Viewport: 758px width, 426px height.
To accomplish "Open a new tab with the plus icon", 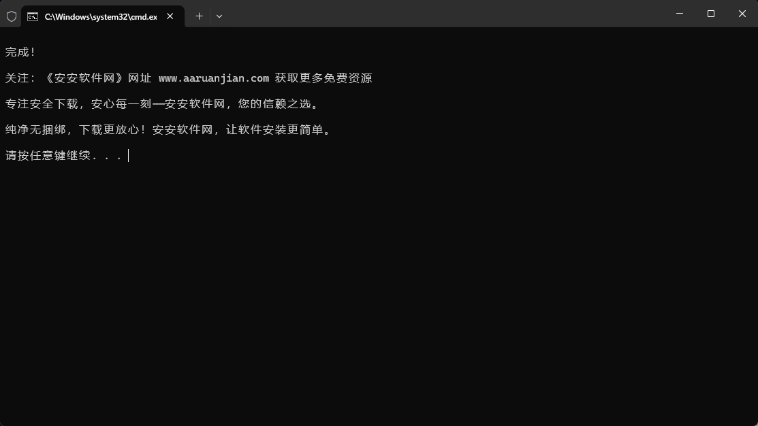I will pos(199,16).
